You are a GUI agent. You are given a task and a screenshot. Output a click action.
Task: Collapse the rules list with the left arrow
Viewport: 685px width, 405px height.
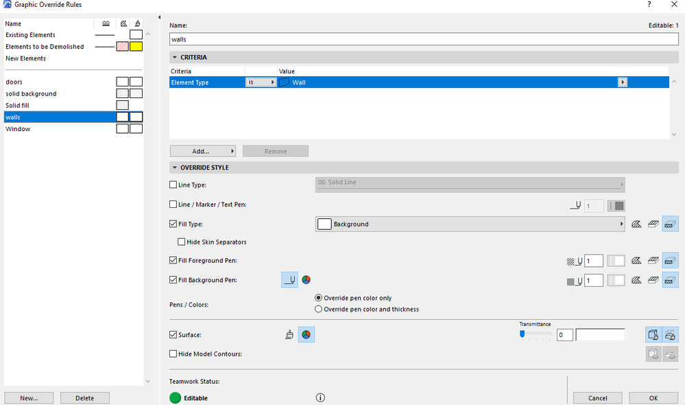click(159, 17)
